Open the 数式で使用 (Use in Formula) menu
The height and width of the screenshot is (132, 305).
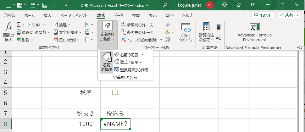point(128,62)
